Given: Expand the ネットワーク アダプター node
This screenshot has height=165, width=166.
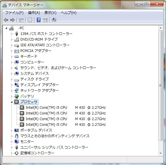Looking at the screenshot, I should (12, 91).
